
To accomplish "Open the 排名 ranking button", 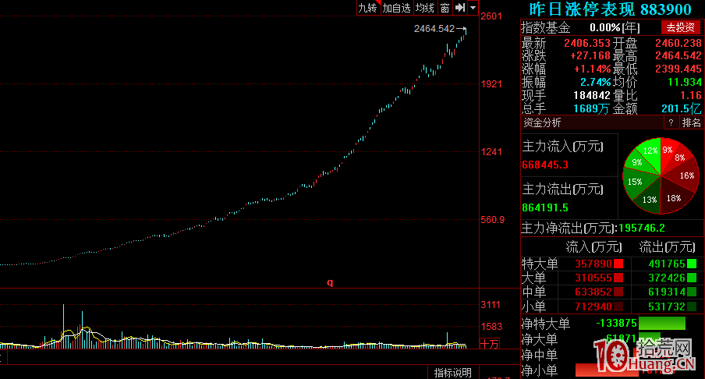I will pos(691,122).
